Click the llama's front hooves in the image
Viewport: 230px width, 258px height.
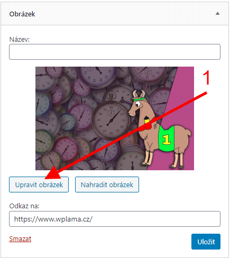pyautogui.click(x=146, y=164)
